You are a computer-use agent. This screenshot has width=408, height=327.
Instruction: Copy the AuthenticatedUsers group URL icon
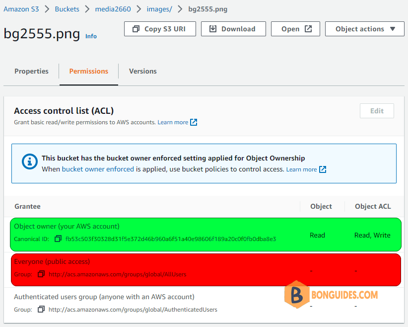(41, 309)
